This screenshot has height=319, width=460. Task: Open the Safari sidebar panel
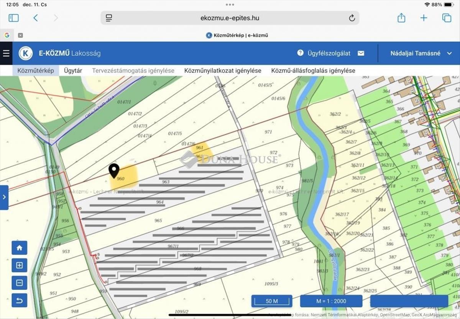coord(13,18)
